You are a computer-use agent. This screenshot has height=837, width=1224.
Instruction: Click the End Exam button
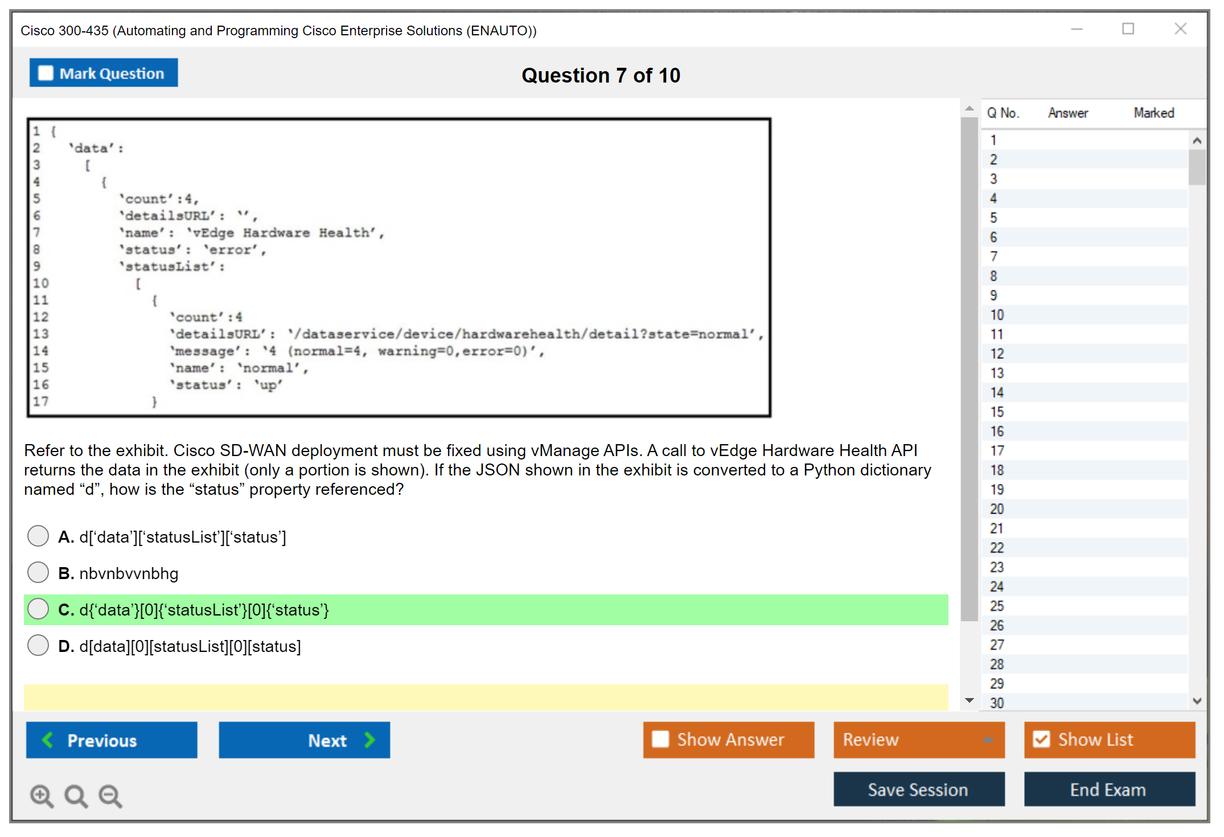pos(1108,789)
